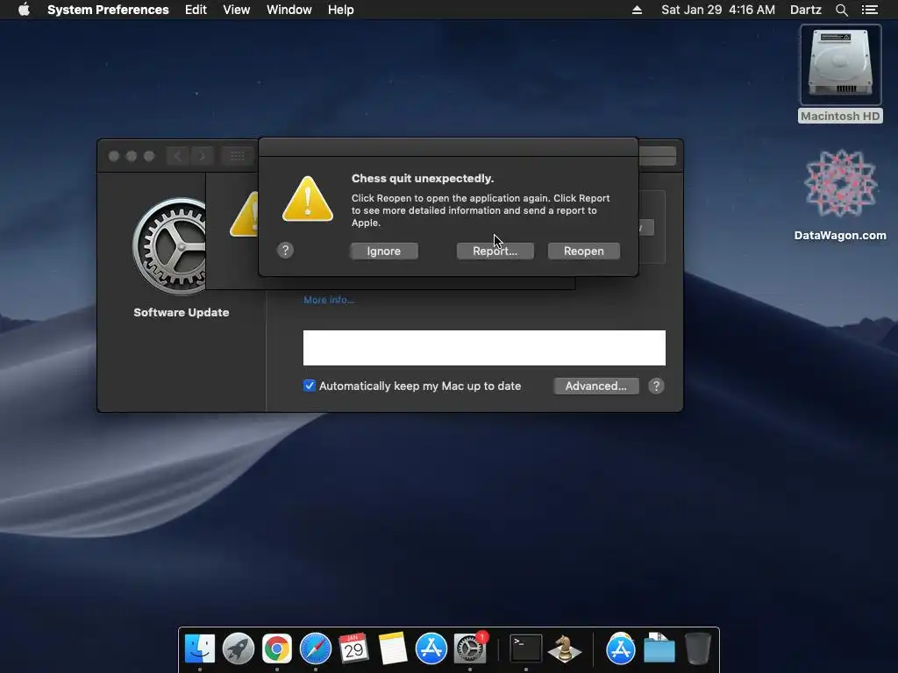Click the eject icon in menu bar
The image size is (898, 673).
pyautogui.click(x=637, y=10)
